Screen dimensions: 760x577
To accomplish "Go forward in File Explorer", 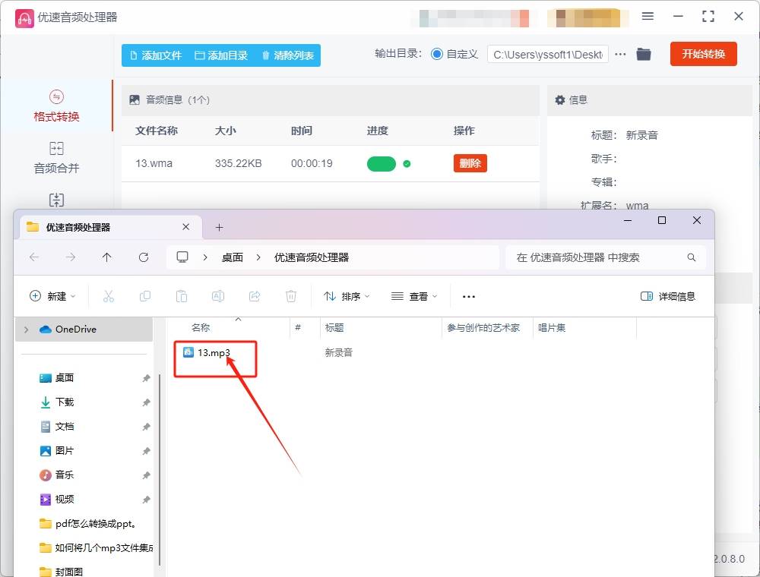I will pyautogui.click(x=71, y=257).
